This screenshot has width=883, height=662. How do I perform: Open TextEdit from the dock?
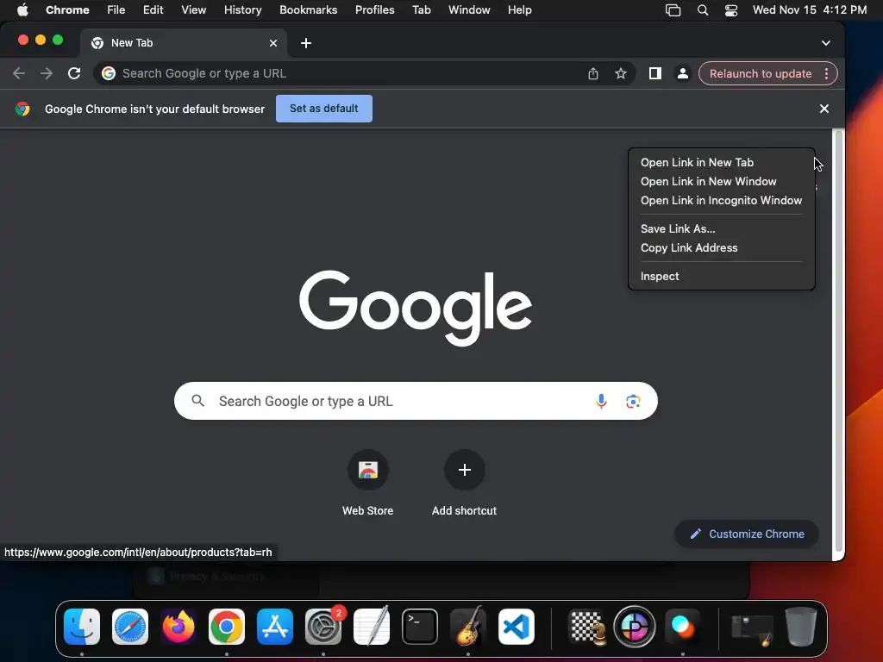372,627
